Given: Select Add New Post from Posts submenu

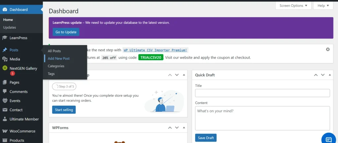Looking at the screenshot, I should click(x=58, y=58).
